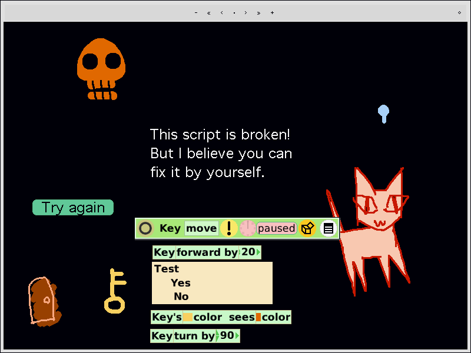Go to the next page with the single right arrow
471x353 pixels.
coord(246,12)
